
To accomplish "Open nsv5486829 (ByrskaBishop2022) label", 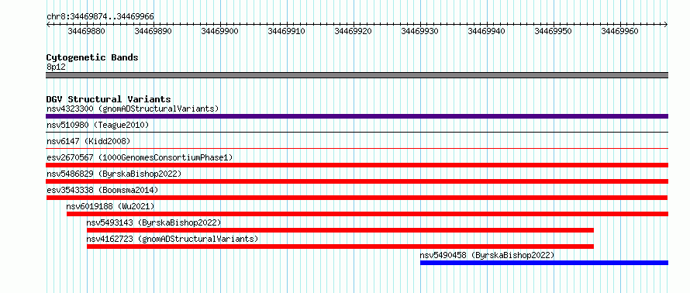I will pyautogui.click(x=114, y=174).
